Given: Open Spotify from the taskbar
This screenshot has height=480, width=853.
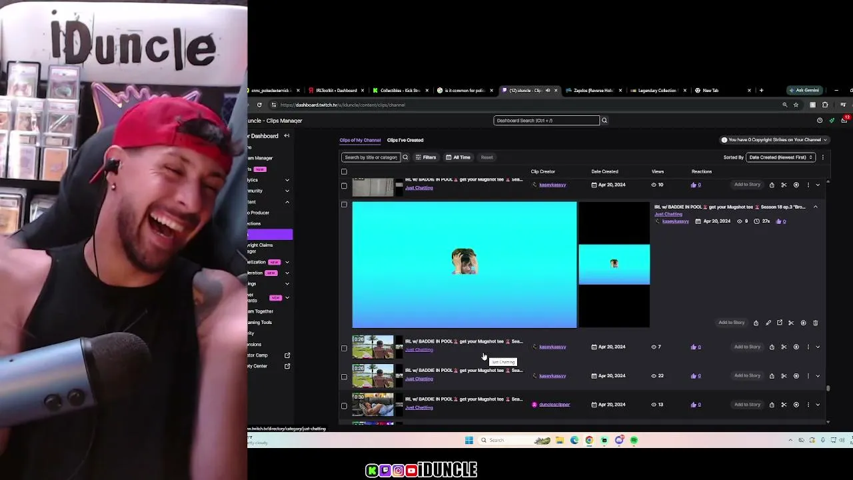Looking at the screenshot, I should (634, 440).
